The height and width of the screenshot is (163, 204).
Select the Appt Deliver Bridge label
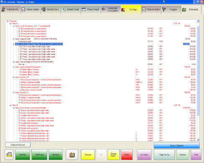tap(34, 62)
